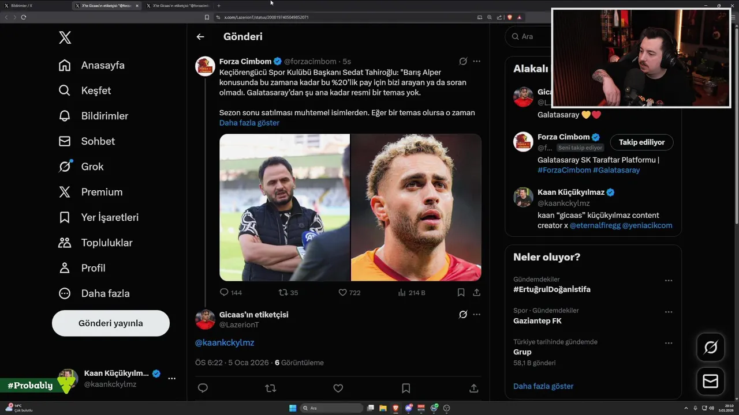
Task: Open more menu on Forza Cimbom post
Action: pos(476,61)
